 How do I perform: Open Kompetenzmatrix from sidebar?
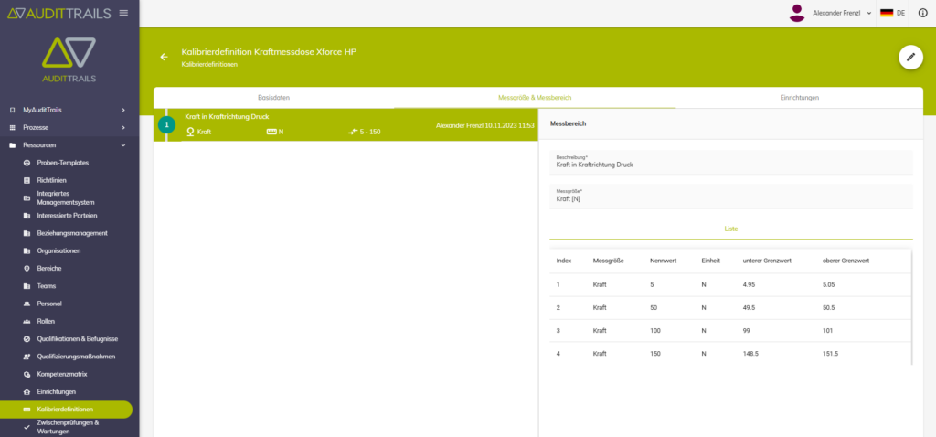62,374
